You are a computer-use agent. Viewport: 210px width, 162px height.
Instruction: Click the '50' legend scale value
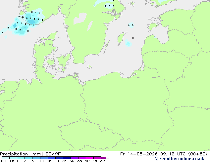click(102, 161)
